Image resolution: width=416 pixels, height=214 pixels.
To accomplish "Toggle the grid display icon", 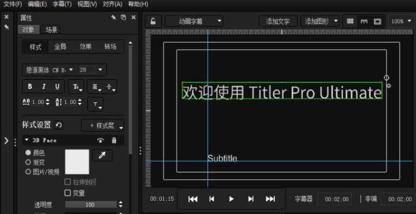I will pos(350,21).
